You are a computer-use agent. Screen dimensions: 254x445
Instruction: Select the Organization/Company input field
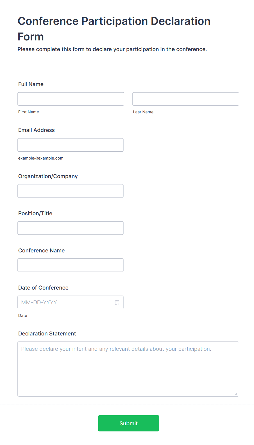pyautogui.click(x=70, y=191)
